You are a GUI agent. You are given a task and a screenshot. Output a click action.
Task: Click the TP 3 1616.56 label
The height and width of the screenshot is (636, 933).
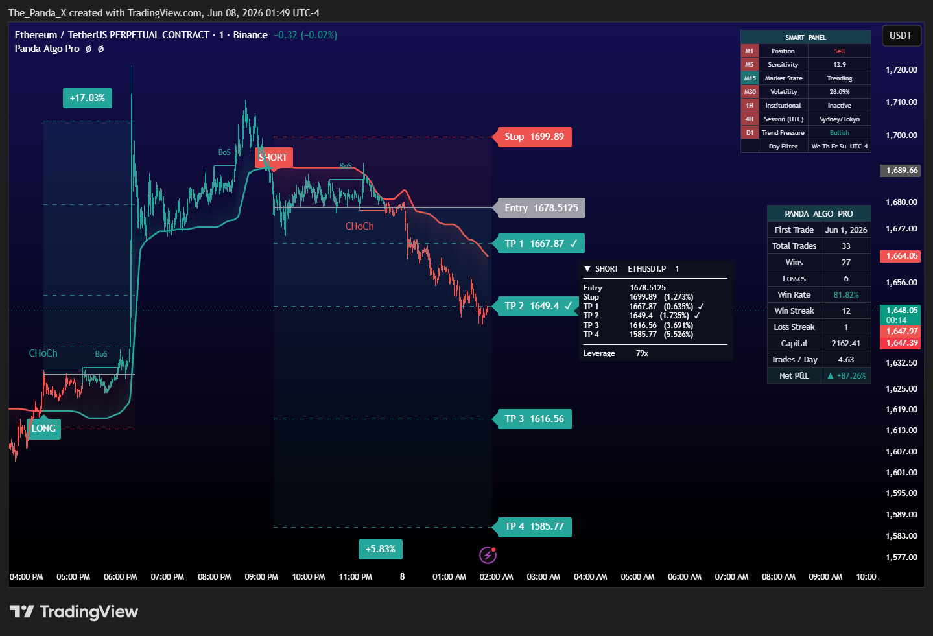tap(534, 419)
